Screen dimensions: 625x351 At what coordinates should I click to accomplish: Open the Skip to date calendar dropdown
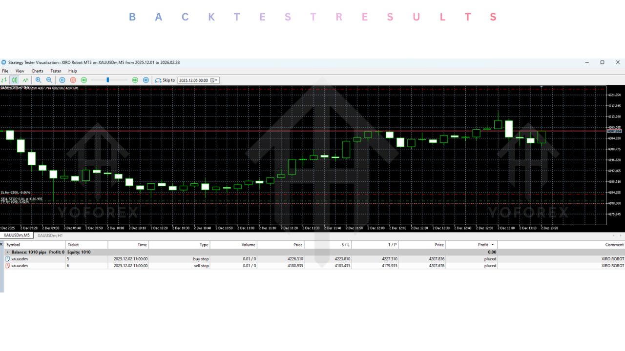point(215,80)
